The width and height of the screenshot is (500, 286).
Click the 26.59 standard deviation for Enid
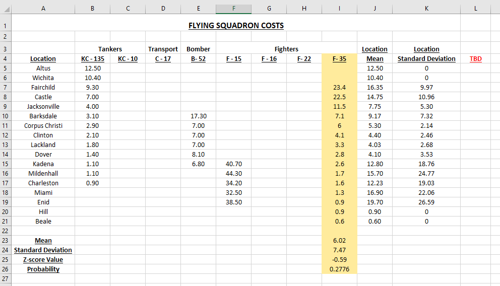(426, 202)
